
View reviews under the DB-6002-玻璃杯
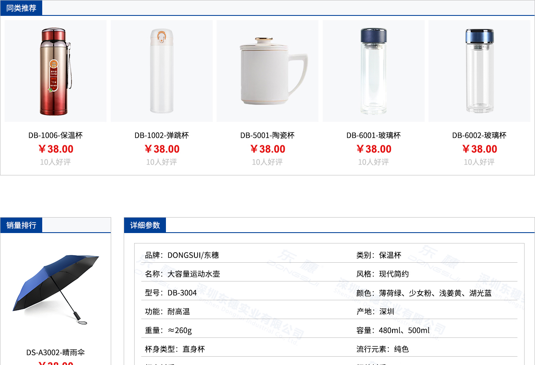[479, 162]
